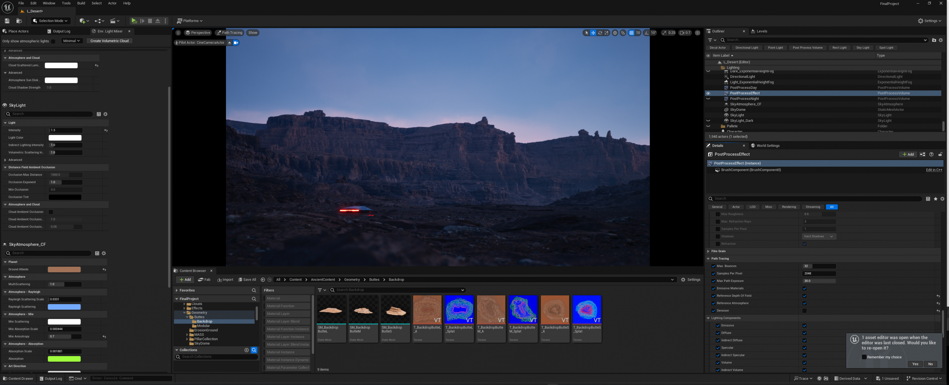This screenshot has width=949, height=385.
Task: Collapse the Path Tracing section
Action: tap(708, 259)
